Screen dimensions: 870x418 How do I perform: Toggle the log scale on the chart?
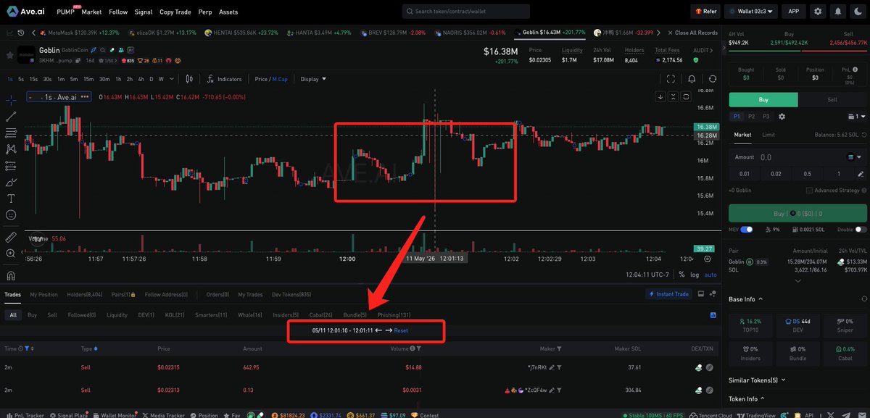pyautogui.click(x=695, y=275)
